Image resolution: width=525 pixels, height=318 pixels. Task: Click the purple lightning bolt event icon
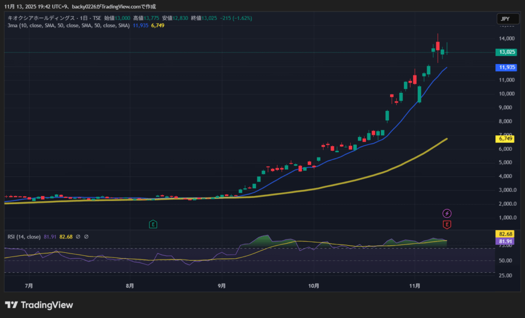[447, 213]
